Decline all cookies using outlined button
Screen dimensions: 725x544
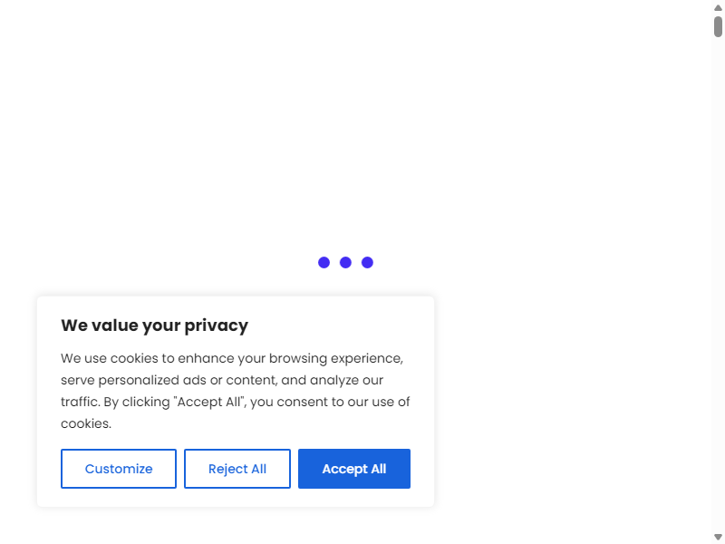click(x=237, y=469)
